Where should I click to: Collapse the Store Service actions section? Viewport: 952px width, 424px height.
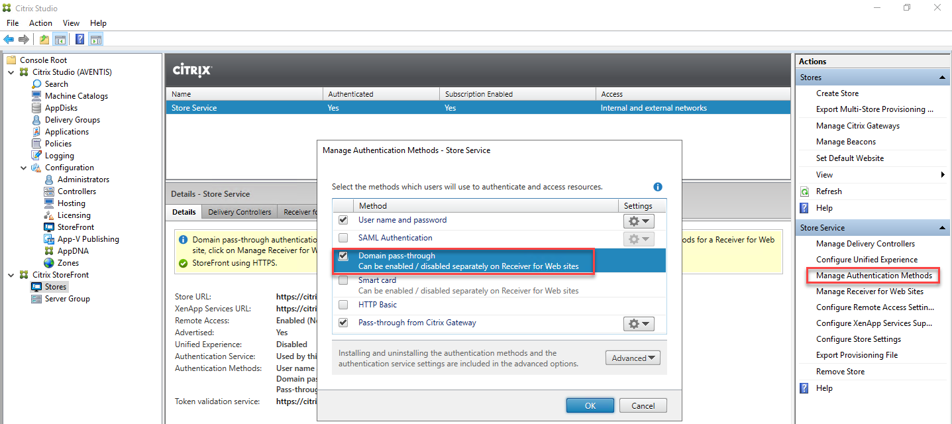coord(941,228)
